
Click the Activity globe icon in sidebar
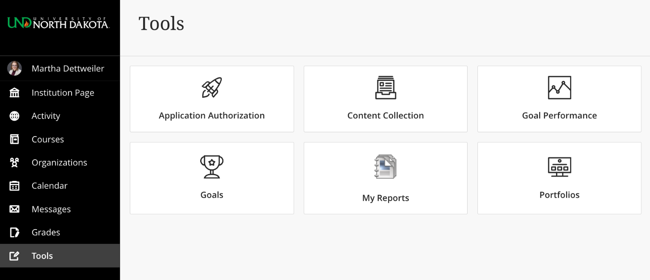(x=15, y=116)
